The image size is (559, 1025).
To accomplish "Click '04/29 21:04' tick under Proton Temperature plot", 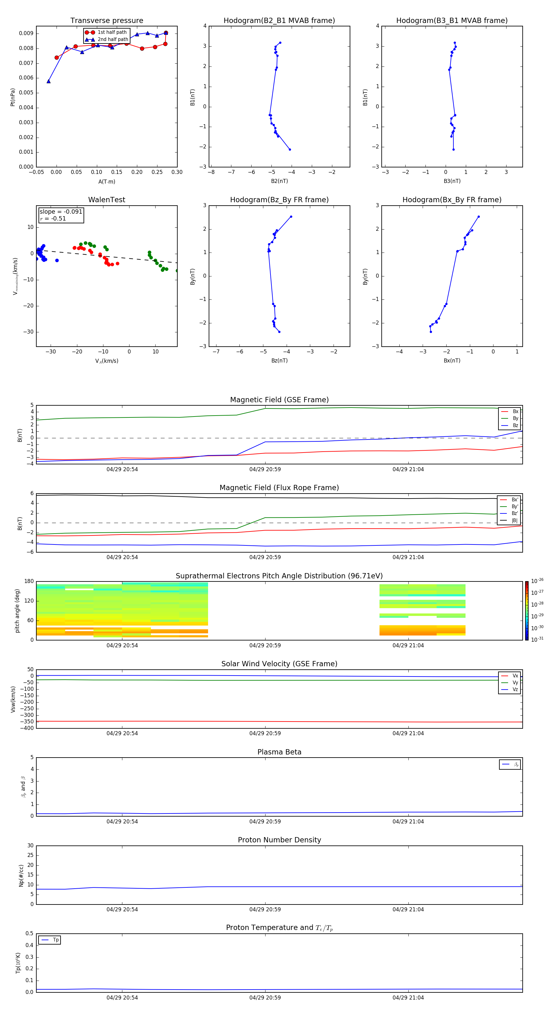I will click(408, 998).
